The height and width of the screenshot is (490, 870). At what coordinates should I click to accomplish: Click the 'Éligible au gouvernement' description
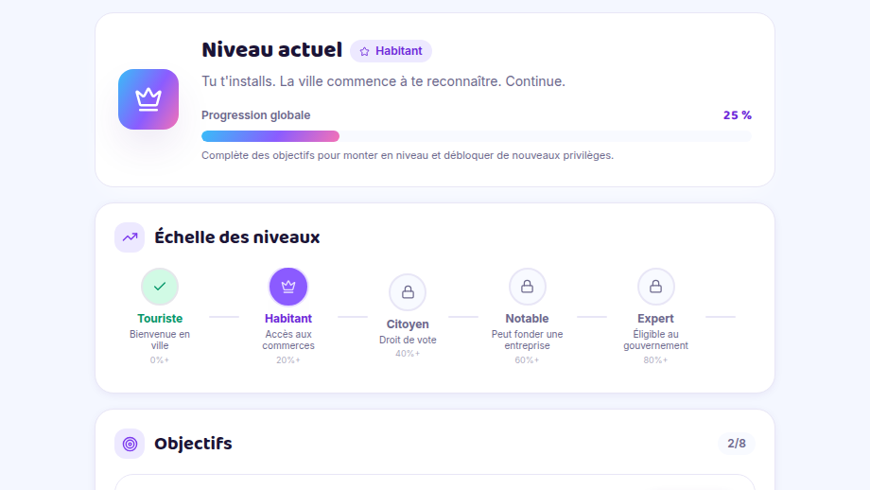coord(656,340)
